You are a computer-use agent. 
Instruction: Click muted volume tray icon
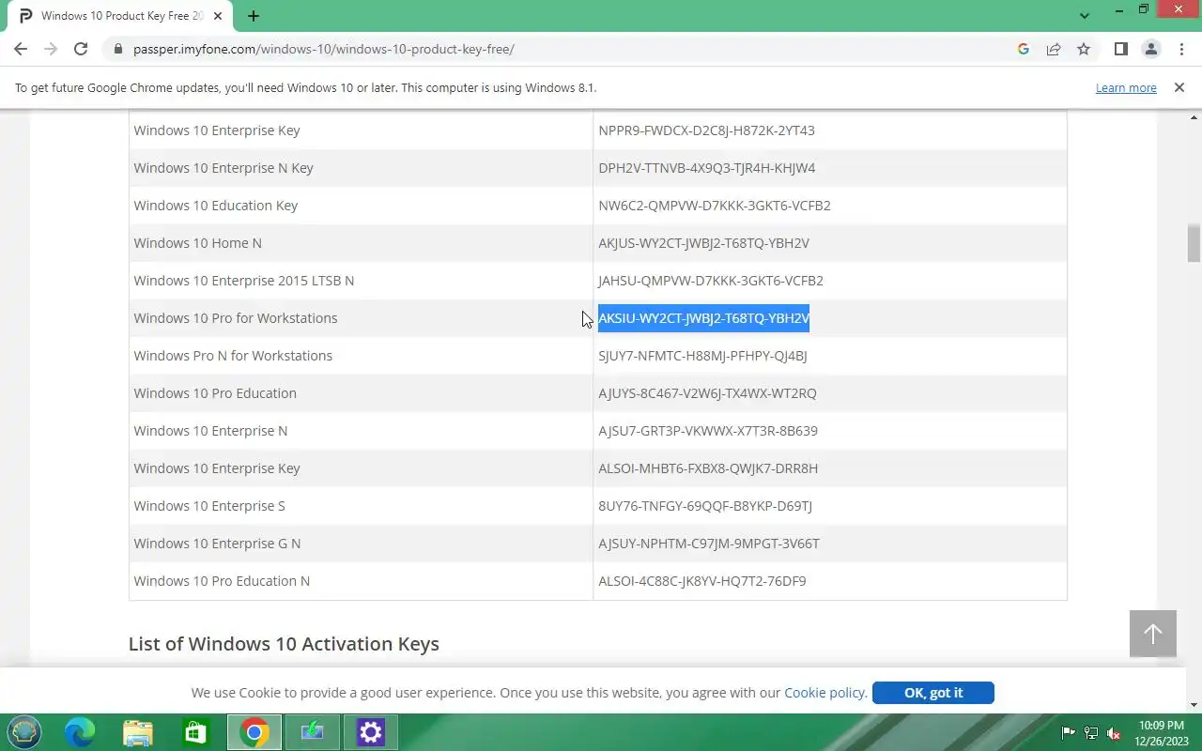[x=1114, y=733]
